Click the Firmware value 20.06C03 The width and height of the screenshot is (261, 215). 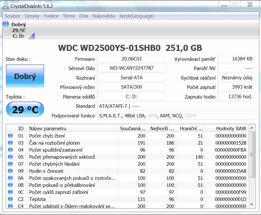tap(131, 59)
